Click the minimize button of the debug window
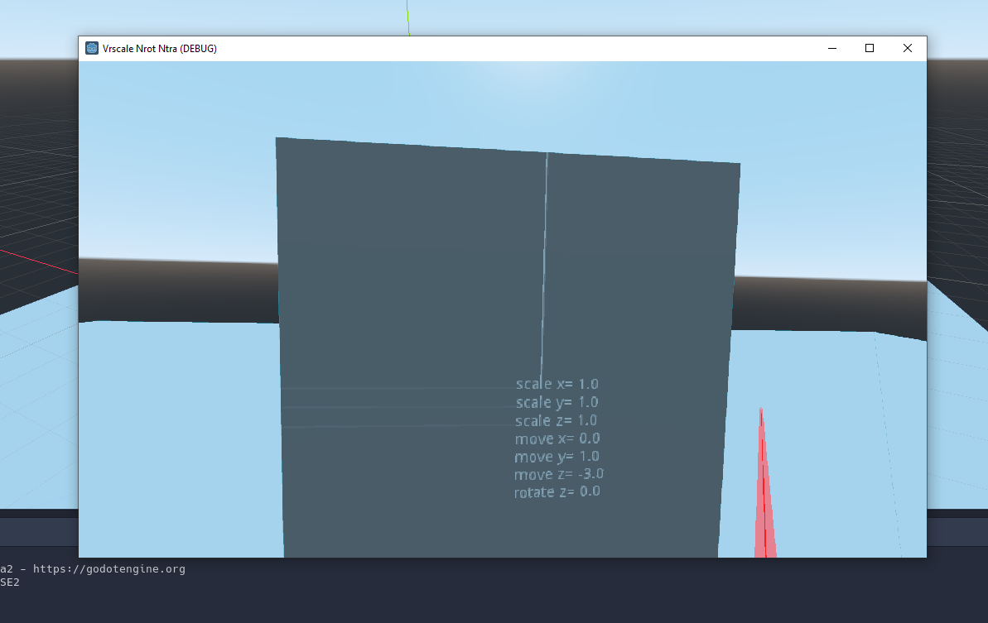 click(831, 48)
